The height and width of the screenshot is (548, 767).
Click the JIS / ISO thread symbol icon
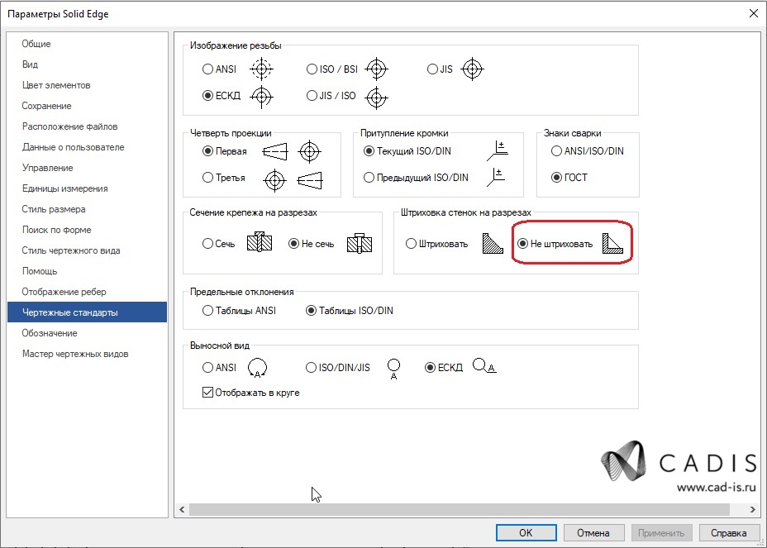377,98
